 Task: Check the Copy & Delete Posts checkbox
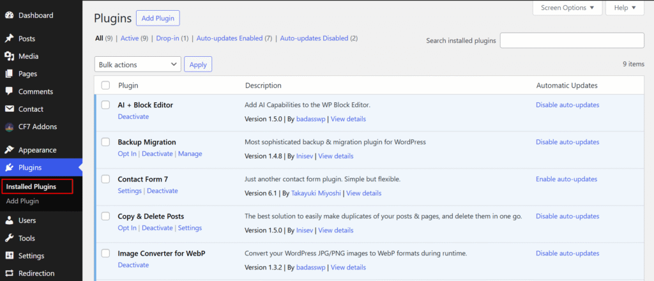105,216
